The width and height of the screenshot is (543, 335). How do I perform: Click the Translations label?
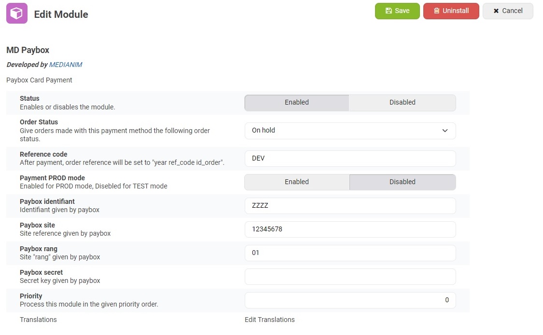coord(38,320)
